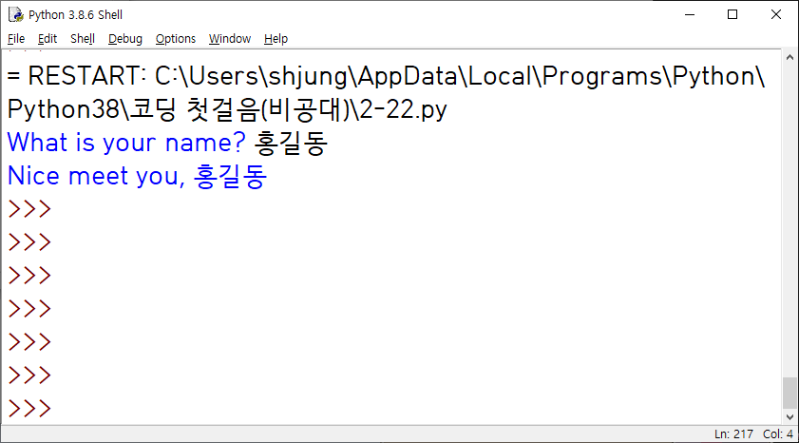Click the 'Python 3.8.6 Shell' window title
The image size is (799, 443).
pyautogui.click(x=75, y=15)
